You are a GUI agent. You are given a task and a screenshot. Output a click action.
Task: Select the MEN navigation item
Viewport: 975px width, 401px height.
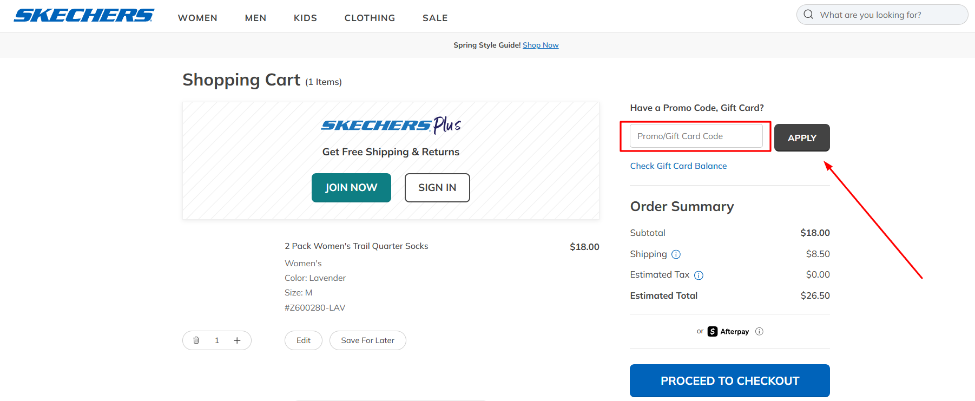(x=255, y=18)
